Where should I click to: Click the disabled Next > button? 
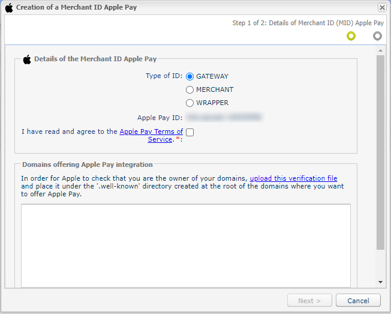pos(309,300)
